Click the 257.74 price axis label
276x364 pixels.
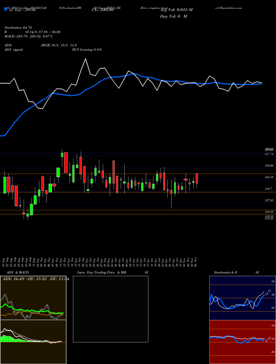269,154
